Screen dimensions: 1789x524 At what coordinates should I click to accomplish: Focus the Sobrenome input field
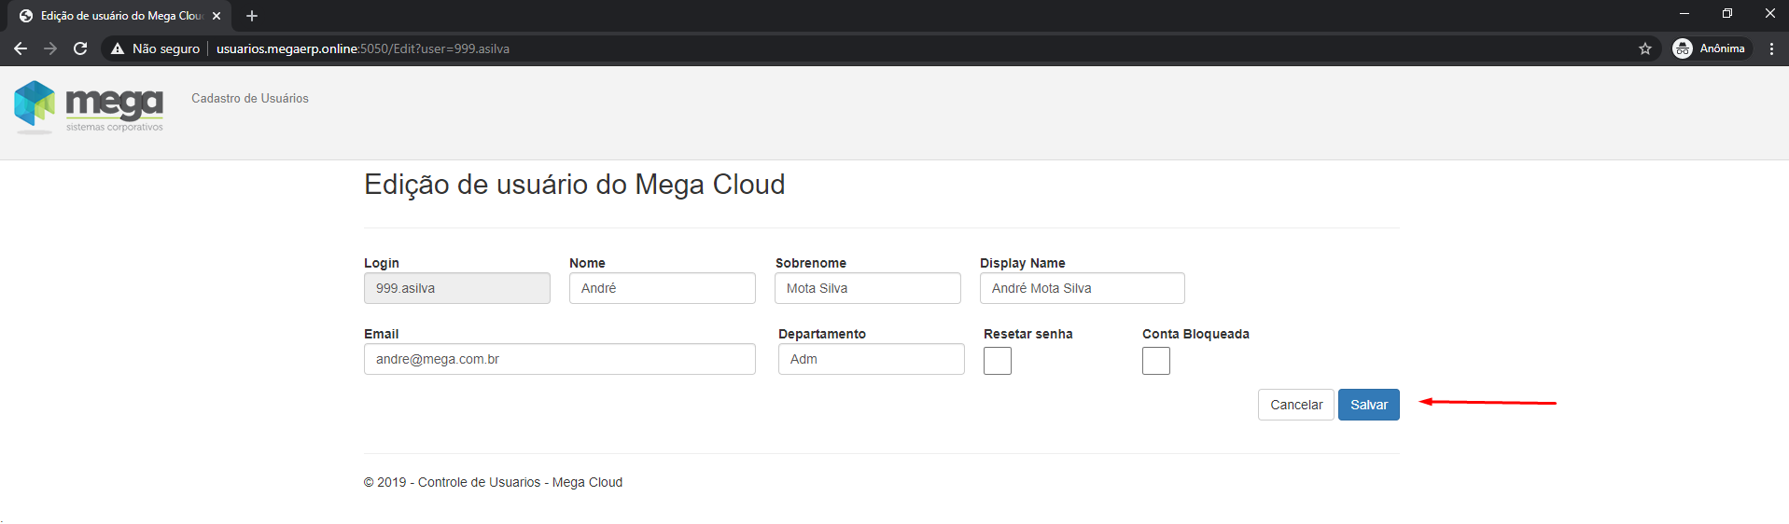867,288
